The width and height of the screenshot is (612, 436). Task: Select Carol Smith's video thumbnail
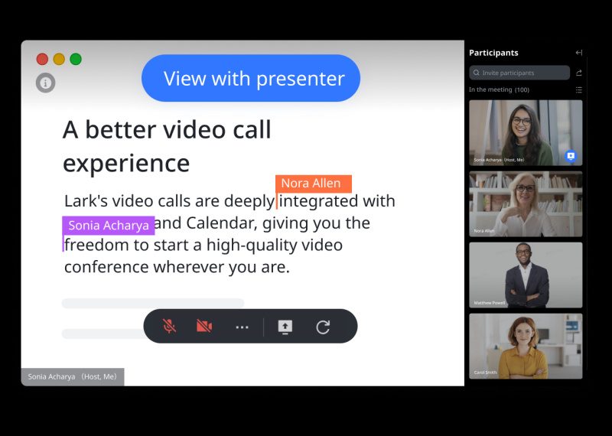click(x=525, y=346)
